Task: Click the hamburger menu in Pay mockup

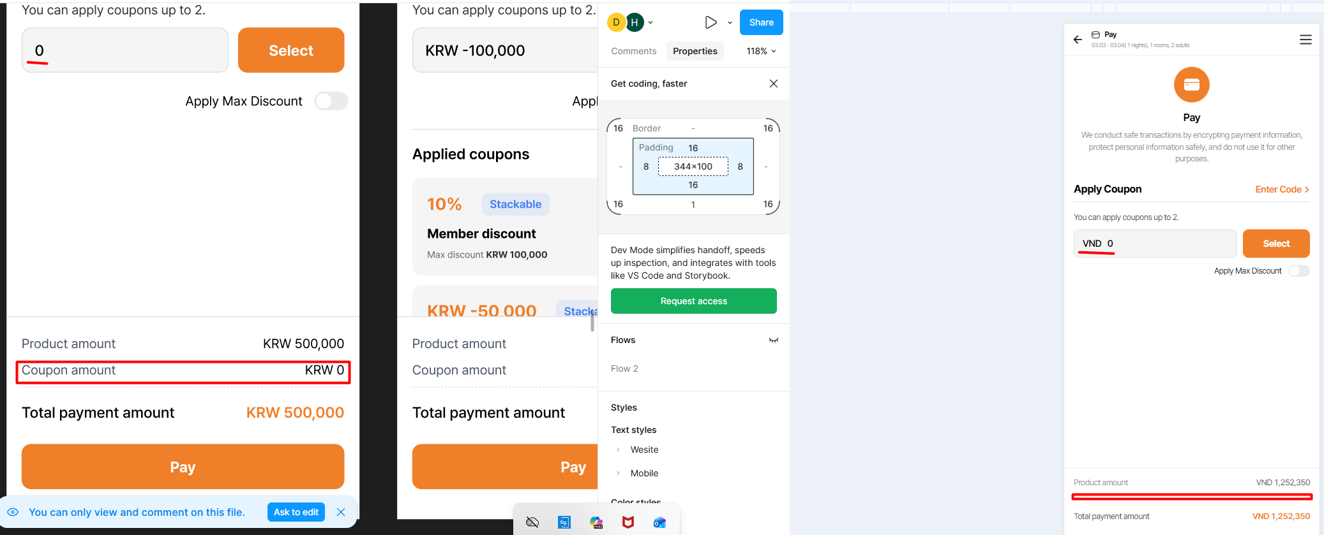Action: pos(1305,40)
